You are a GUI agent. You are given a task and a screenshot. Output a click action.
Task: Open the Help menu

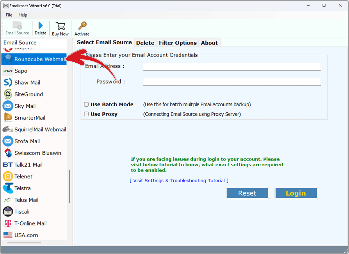(23, 15)
